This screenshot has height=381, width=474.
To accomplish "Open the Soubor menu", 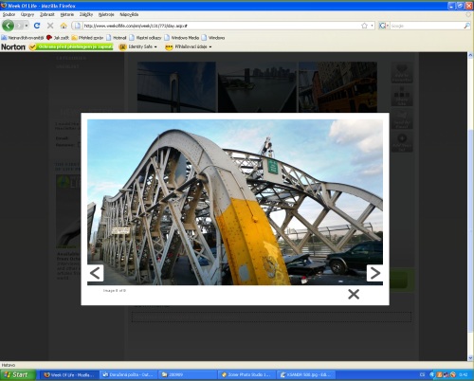I will (x=9, y=14).
